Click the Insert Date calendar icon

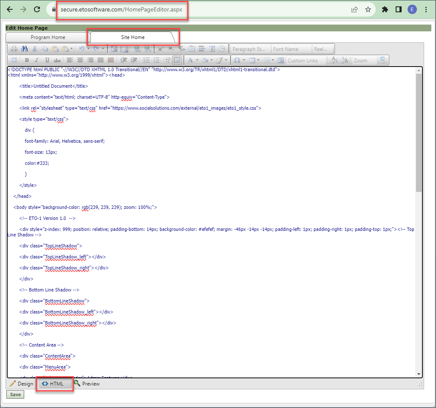212,49
